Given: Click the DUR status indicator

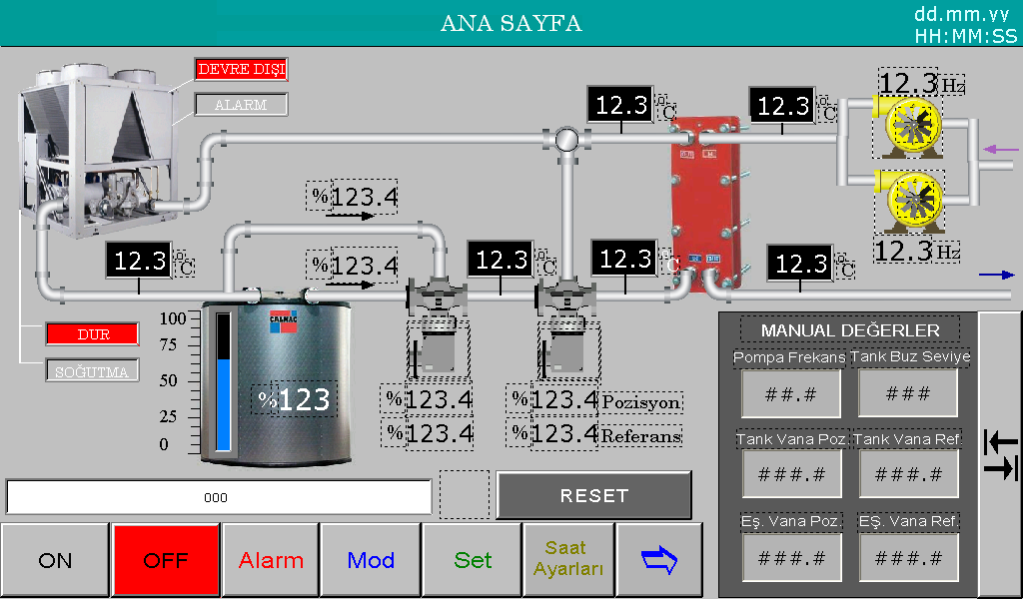Looking at the screenshot, I should [93, 334].
